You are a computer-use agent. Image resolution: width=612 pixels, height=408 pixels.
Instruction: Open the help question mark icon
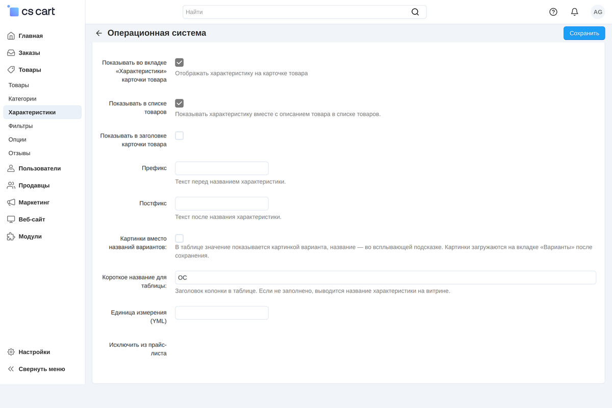click(x=553, y=12)
